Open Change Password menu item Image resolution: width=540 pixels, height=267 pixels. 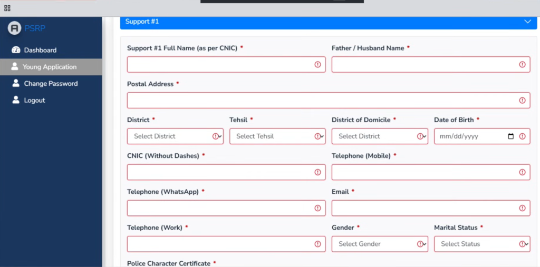51,84
